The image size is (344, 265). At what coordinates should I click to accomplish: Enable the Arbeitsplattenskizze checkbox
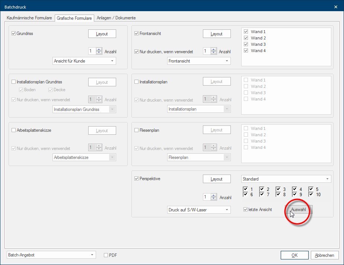14,130
